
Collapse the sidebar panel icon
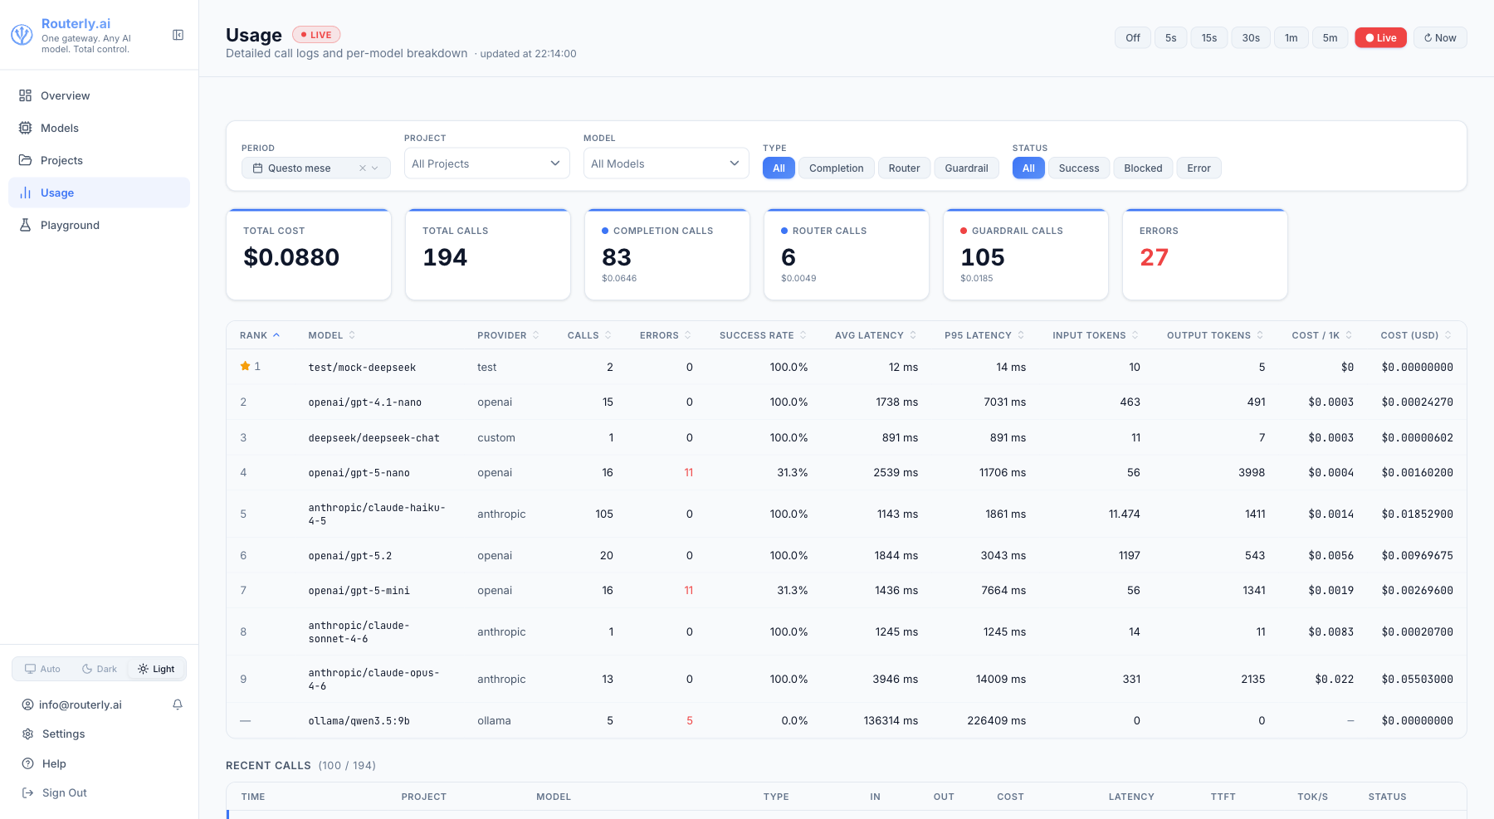(178, 35)
